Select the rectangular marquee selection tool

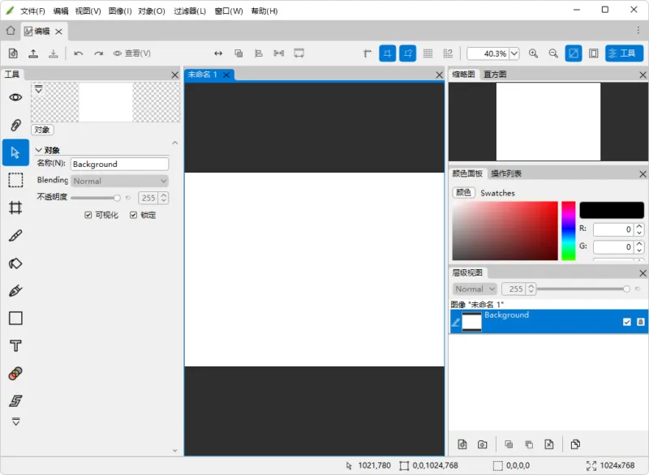point(15,180)
